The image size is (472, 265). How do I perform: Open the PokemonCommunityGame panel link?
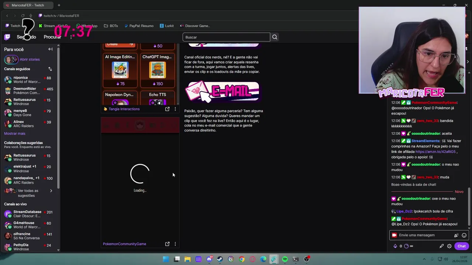125,244
